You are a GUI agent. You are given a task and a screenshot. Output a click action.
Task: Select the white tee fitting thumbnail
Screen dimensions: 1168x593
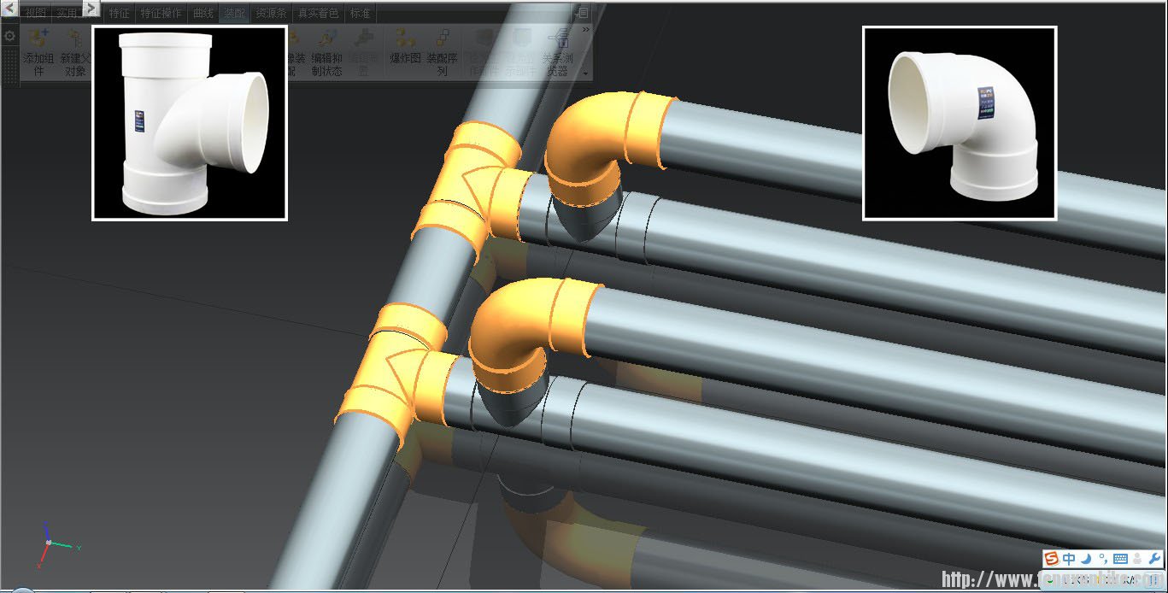[x=190, y=123]
